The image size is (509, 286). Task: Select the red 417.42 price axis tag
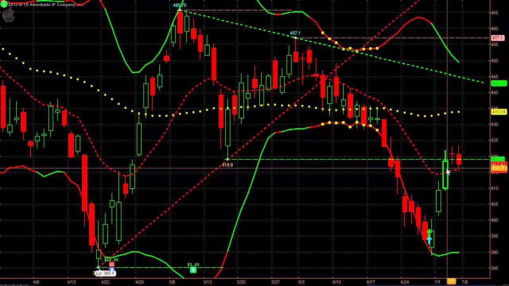coord(499,164)
